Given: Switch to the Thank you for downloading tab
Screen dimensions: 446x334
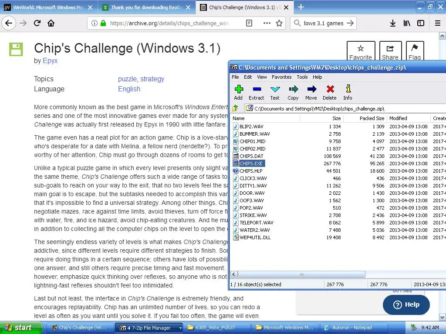Looking at the screenshot, I should click(x=146, y=7).
